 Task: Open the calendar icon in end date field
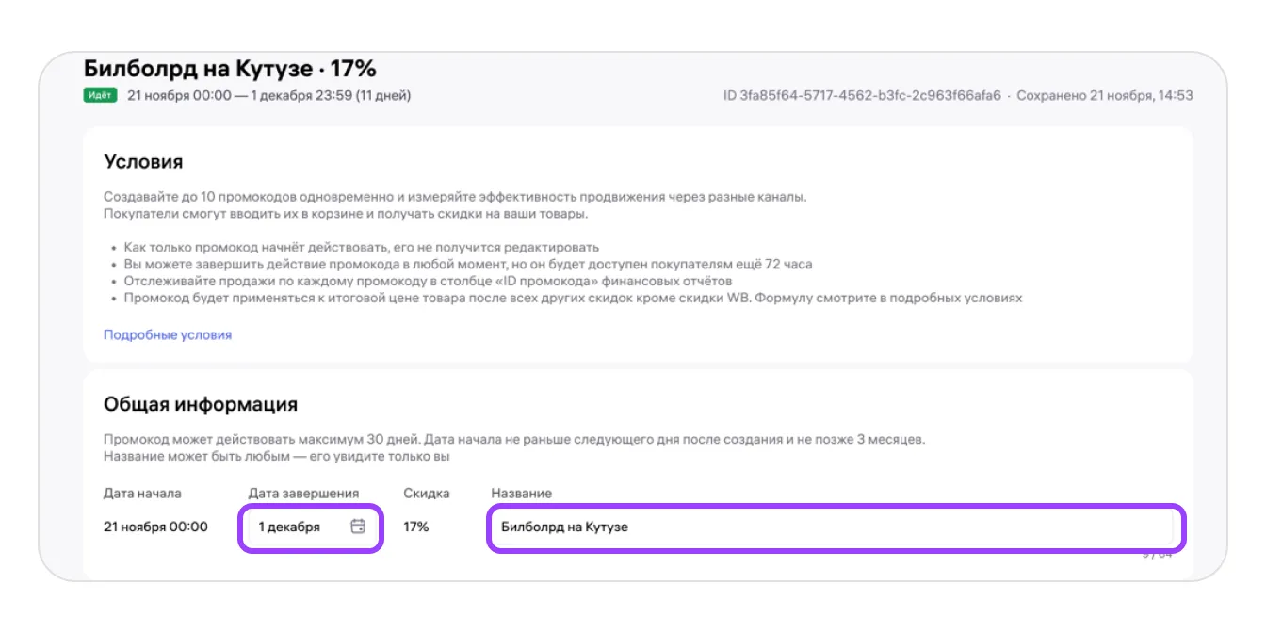pyautogui.click(x=358, y=527)
